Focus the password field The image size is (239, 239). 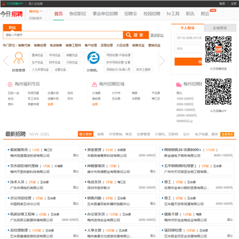click(x=189, y=48)
